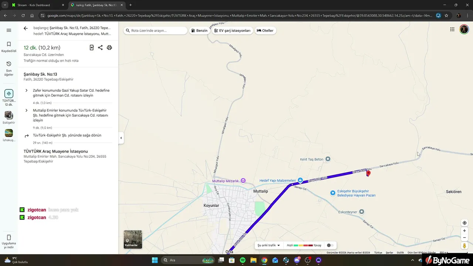The image size is (473, 266).
Task: Open the Katmanlar layers thumbnail
Action: (x=133, y=239)
